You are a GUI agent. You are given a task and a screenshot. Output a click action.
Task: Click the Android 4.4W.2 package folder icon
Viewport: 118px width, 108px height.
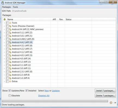pyautogui.click(x=10, y=39)
